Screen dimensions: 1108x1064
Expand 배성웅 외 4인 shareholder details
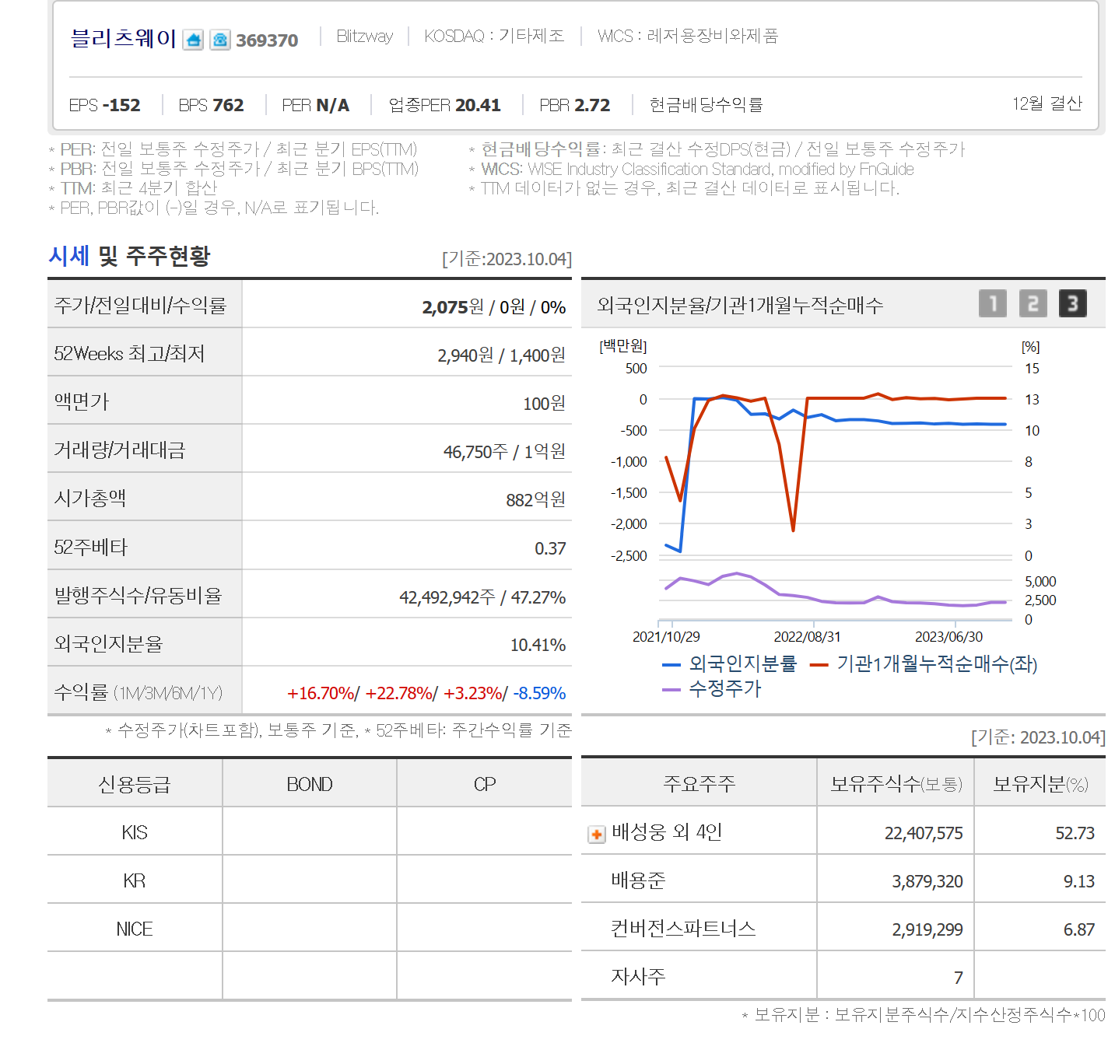click(x=596, y=835)
